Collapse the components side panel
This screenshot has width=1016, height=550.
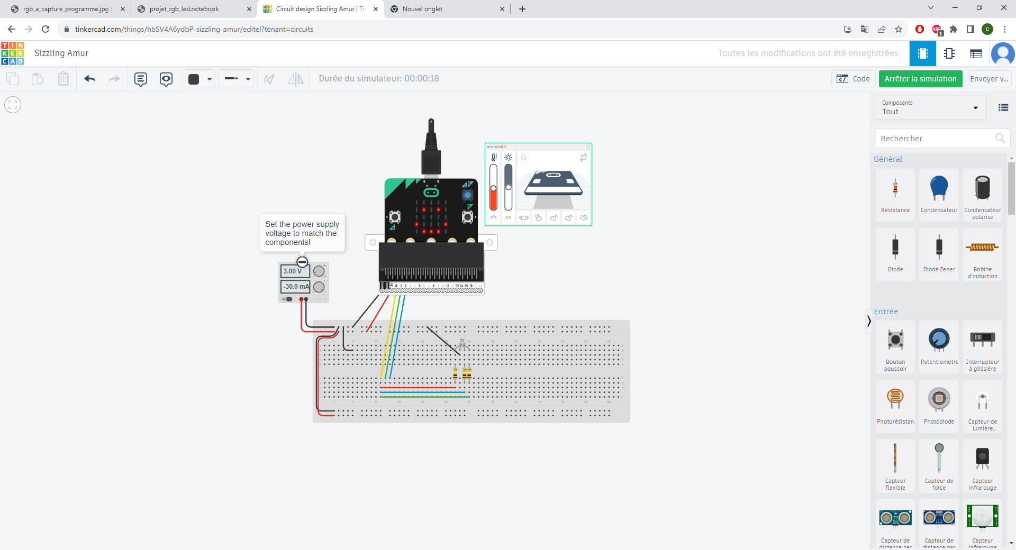tap(868, 320)
